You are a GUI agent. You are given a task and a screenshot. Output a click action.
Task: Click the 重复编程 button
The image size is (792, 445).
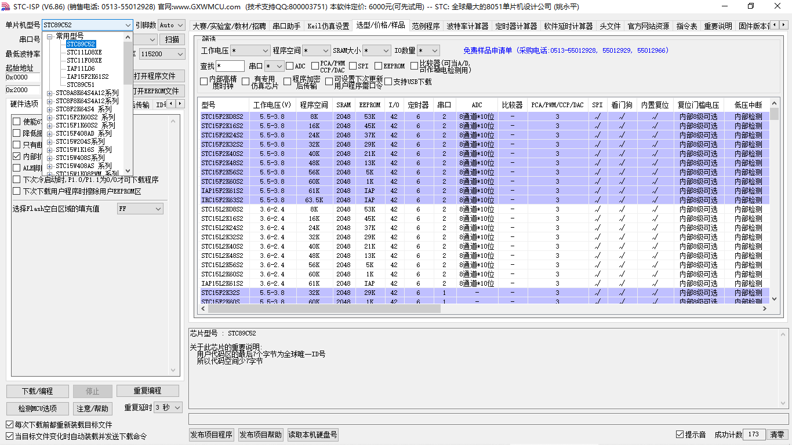[x=147, y=391]
